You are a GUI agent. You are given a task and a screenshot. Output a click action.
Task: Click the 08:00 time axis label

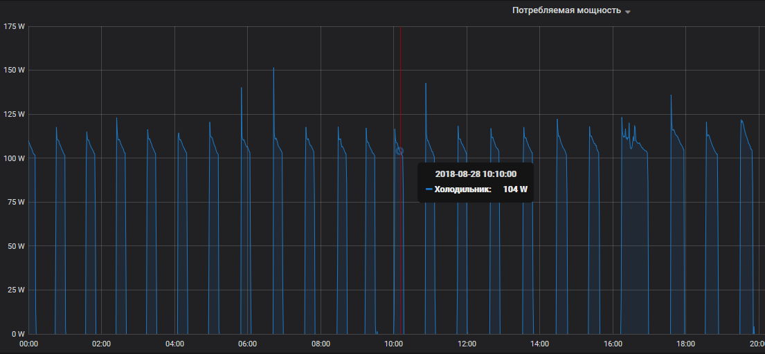tap(321, 344)
